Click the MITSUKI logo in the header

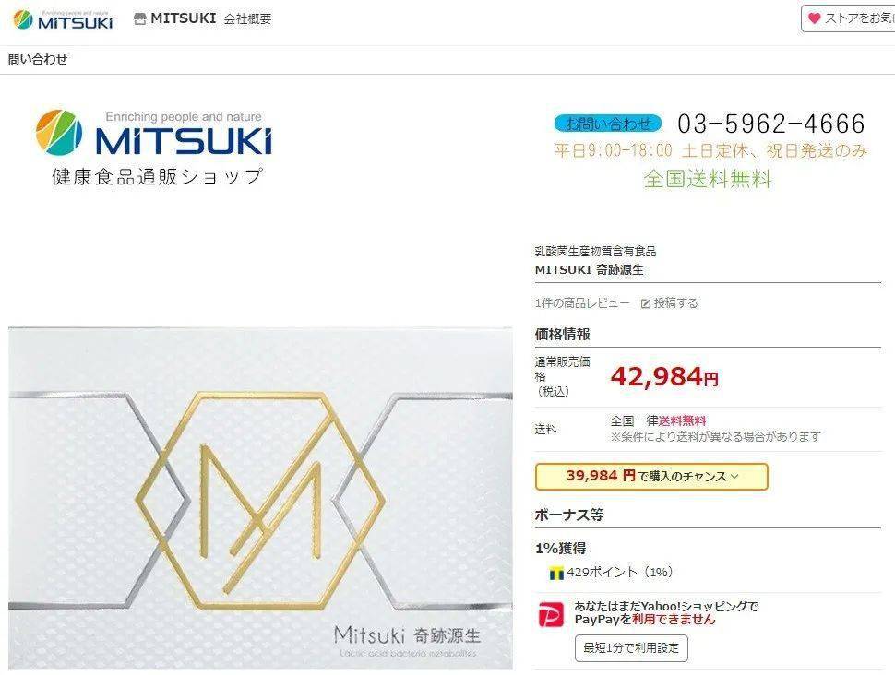coord(63,20)
